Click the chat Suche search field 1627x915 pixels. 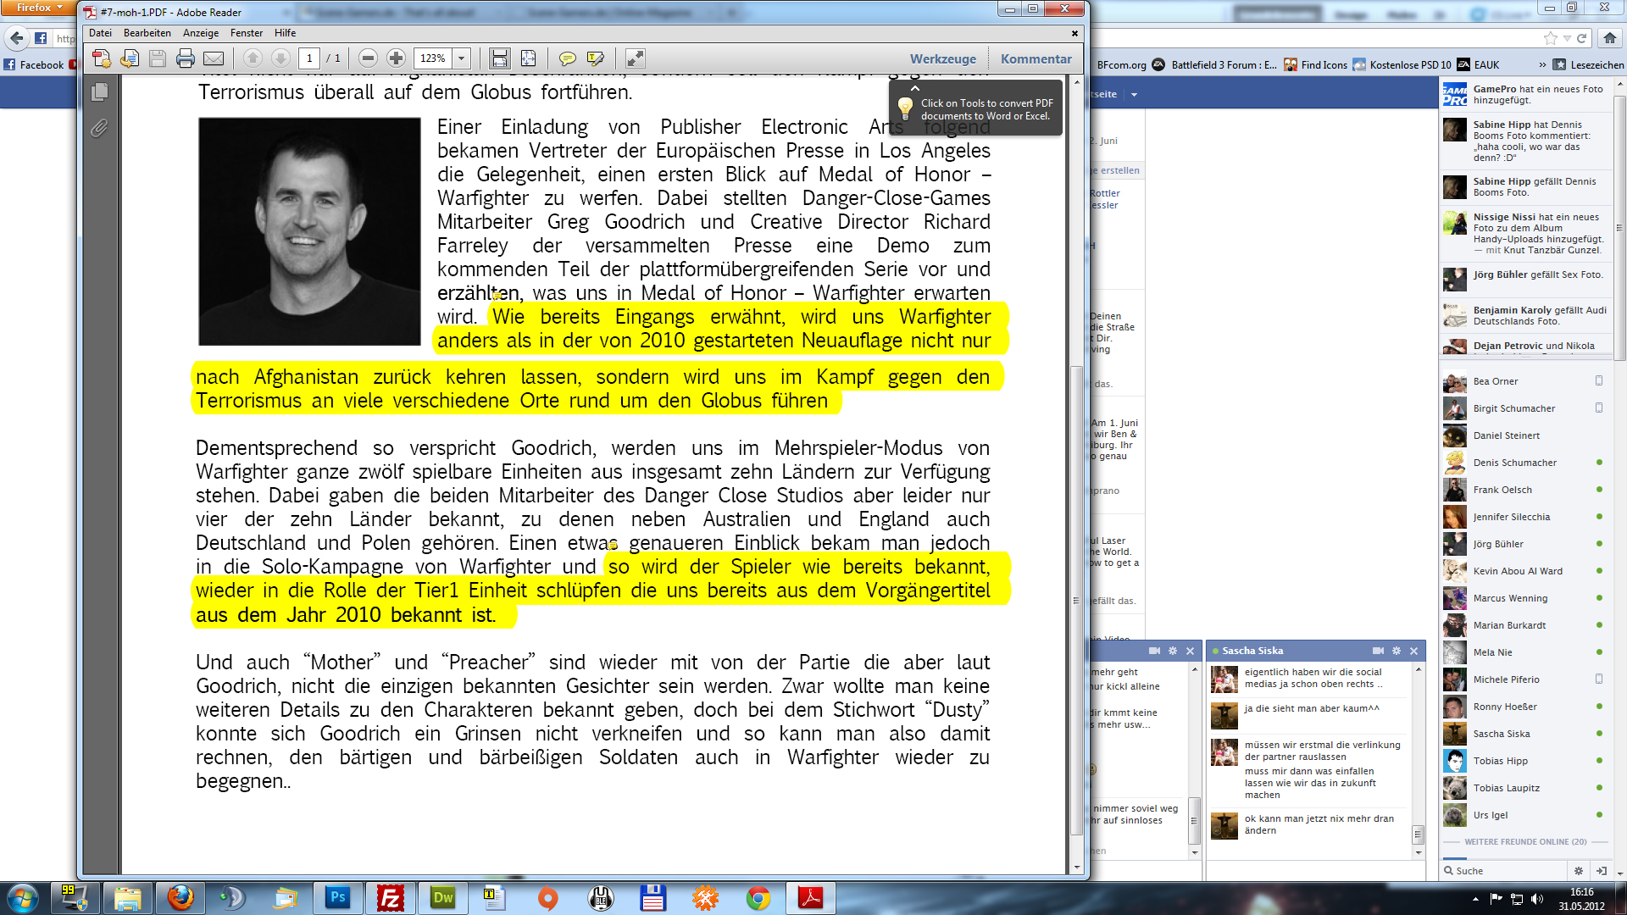coord(1506,871)
